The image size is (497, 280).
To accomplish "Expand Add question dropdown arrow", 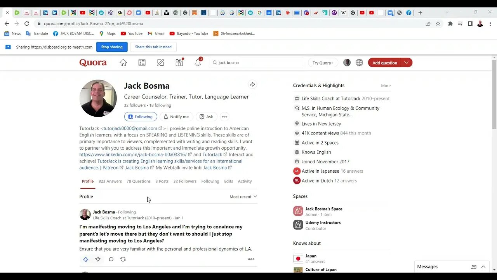I will click(406, 63).
